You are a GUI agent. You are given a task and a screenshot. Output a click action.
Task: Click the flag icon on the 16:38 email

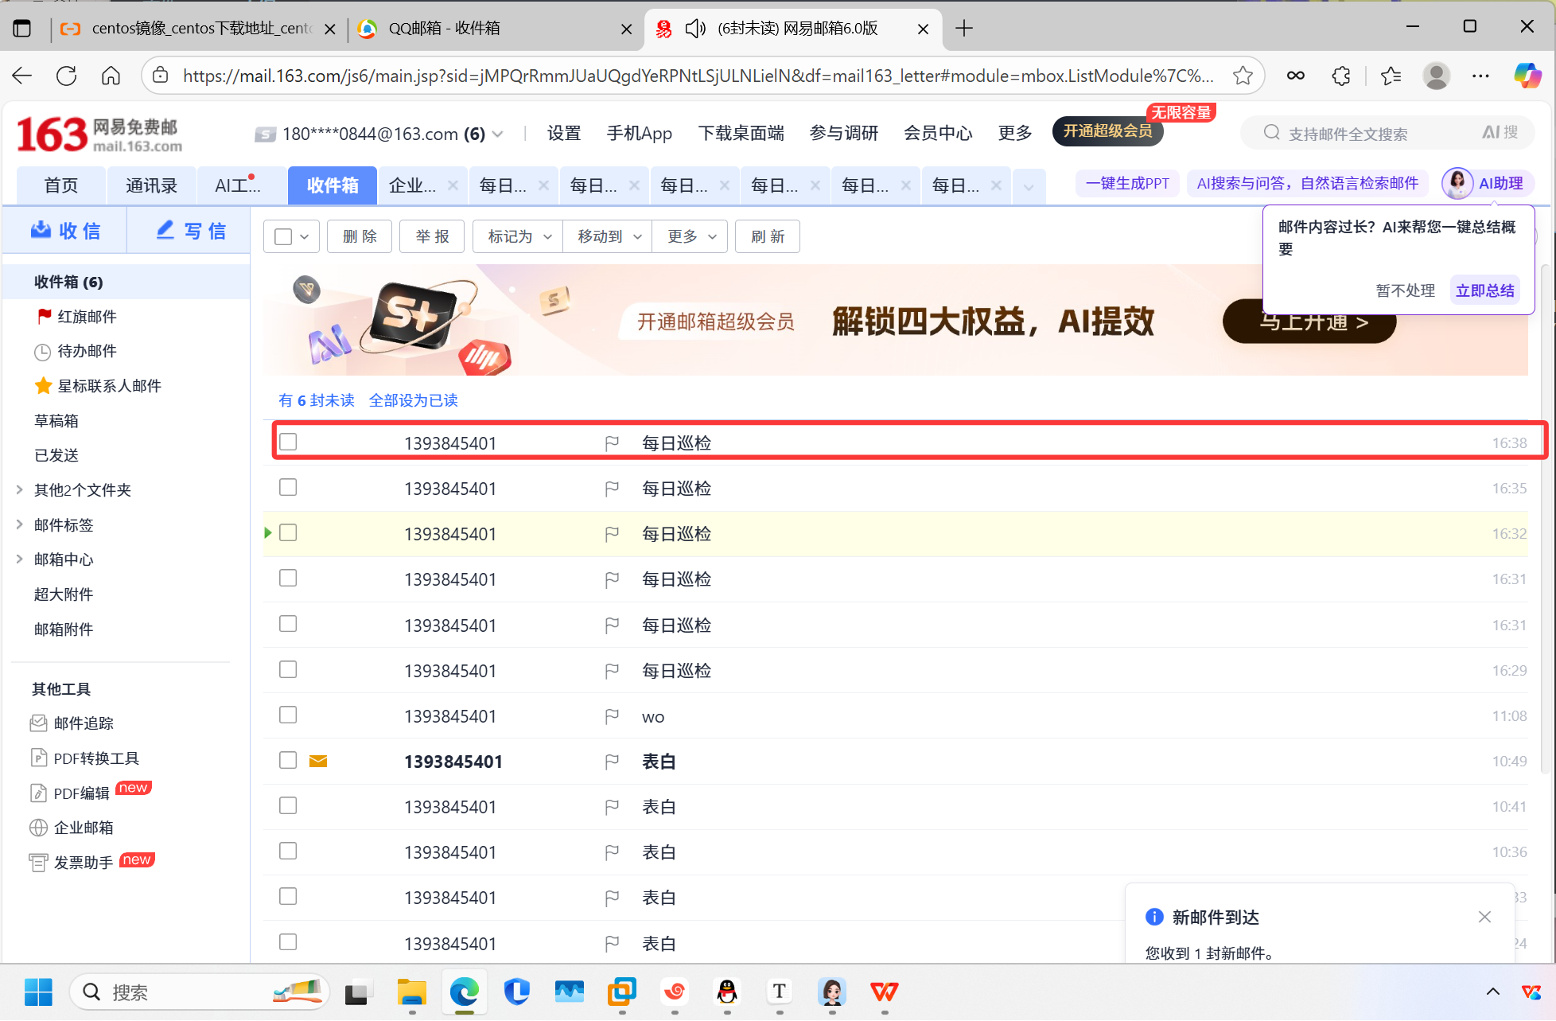coord(612,443)
